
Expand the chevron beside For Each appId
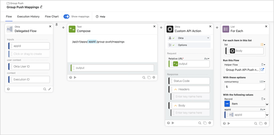[x=267, y=115]
